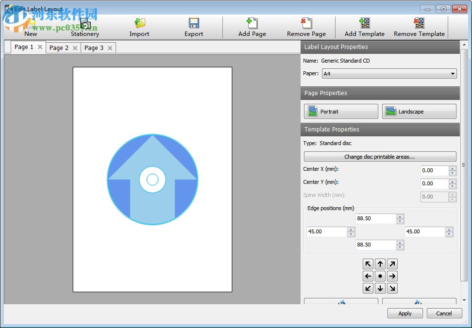Decrease Center Y value with stepper

[x=452, y=186]
